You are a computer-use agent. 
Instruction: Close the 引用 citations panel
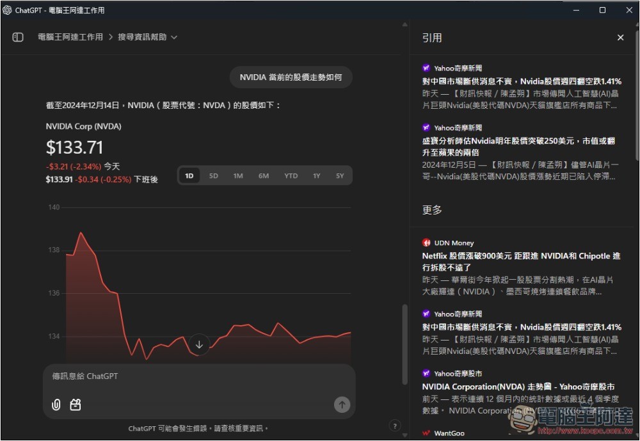[620, 38]
